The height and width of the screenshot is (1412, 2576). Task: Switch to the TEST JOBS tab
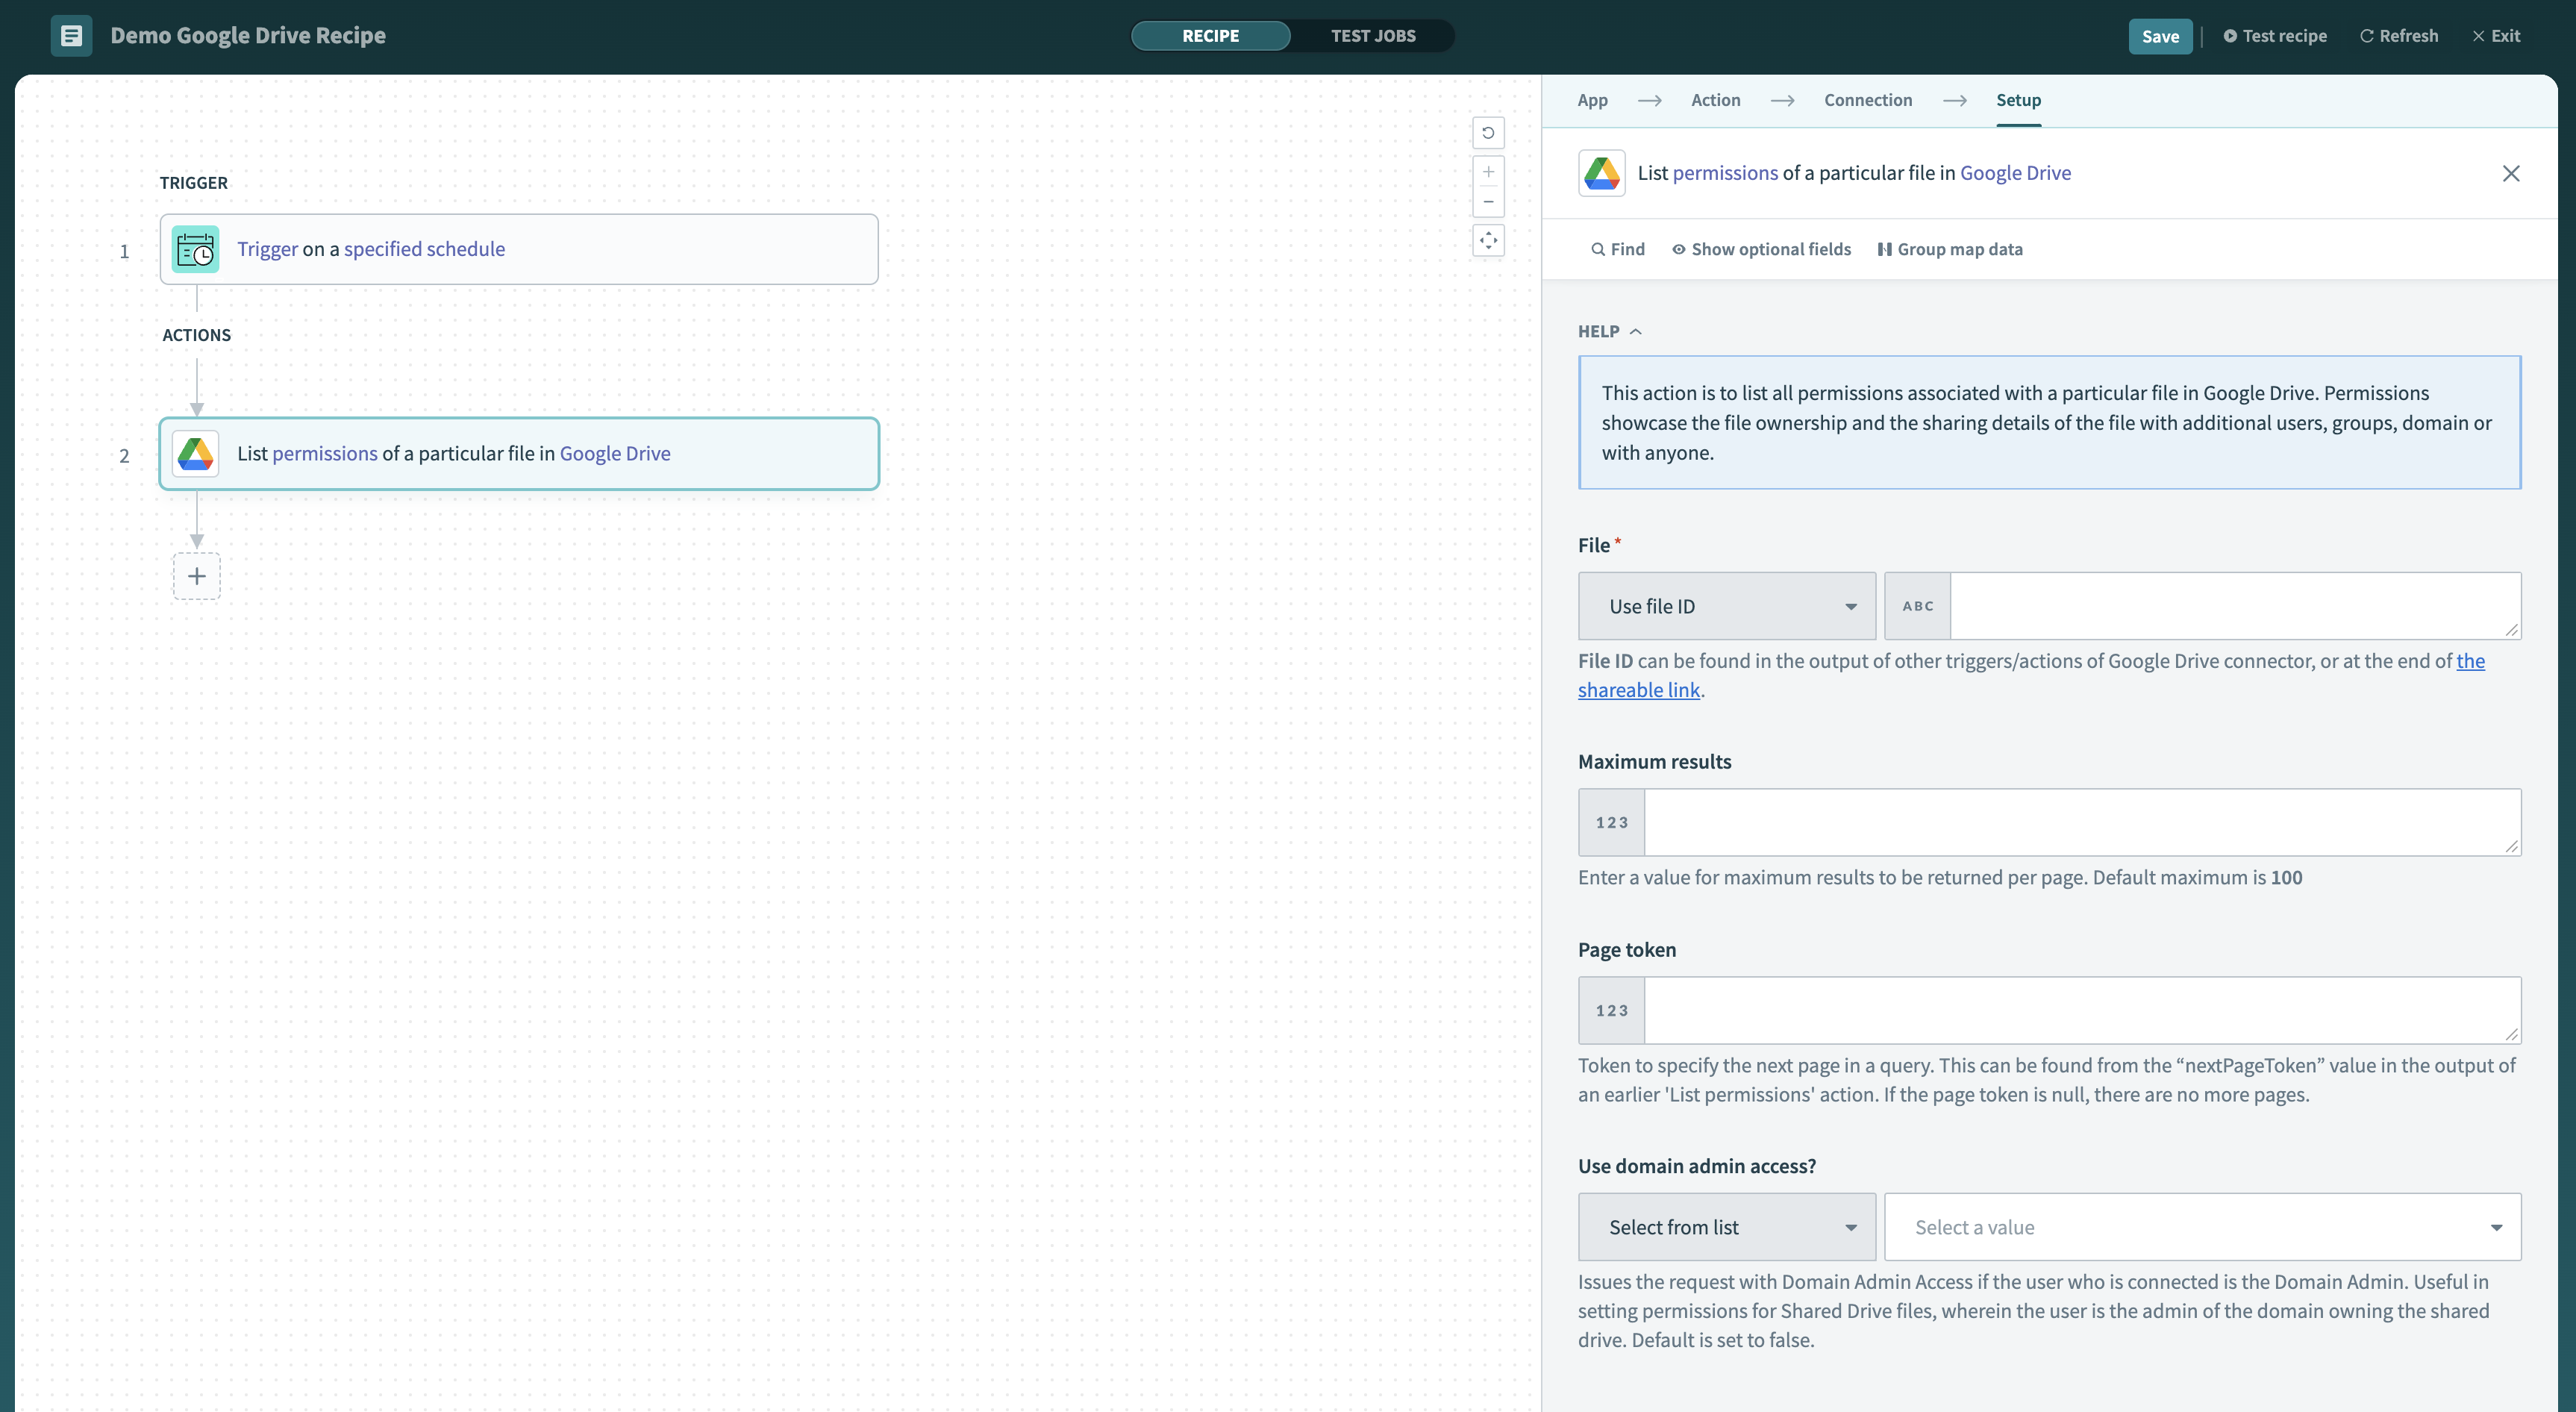(x=1372, y=36)
